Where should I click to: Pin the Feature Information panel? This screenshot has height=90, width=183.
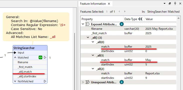click(175, 3)
